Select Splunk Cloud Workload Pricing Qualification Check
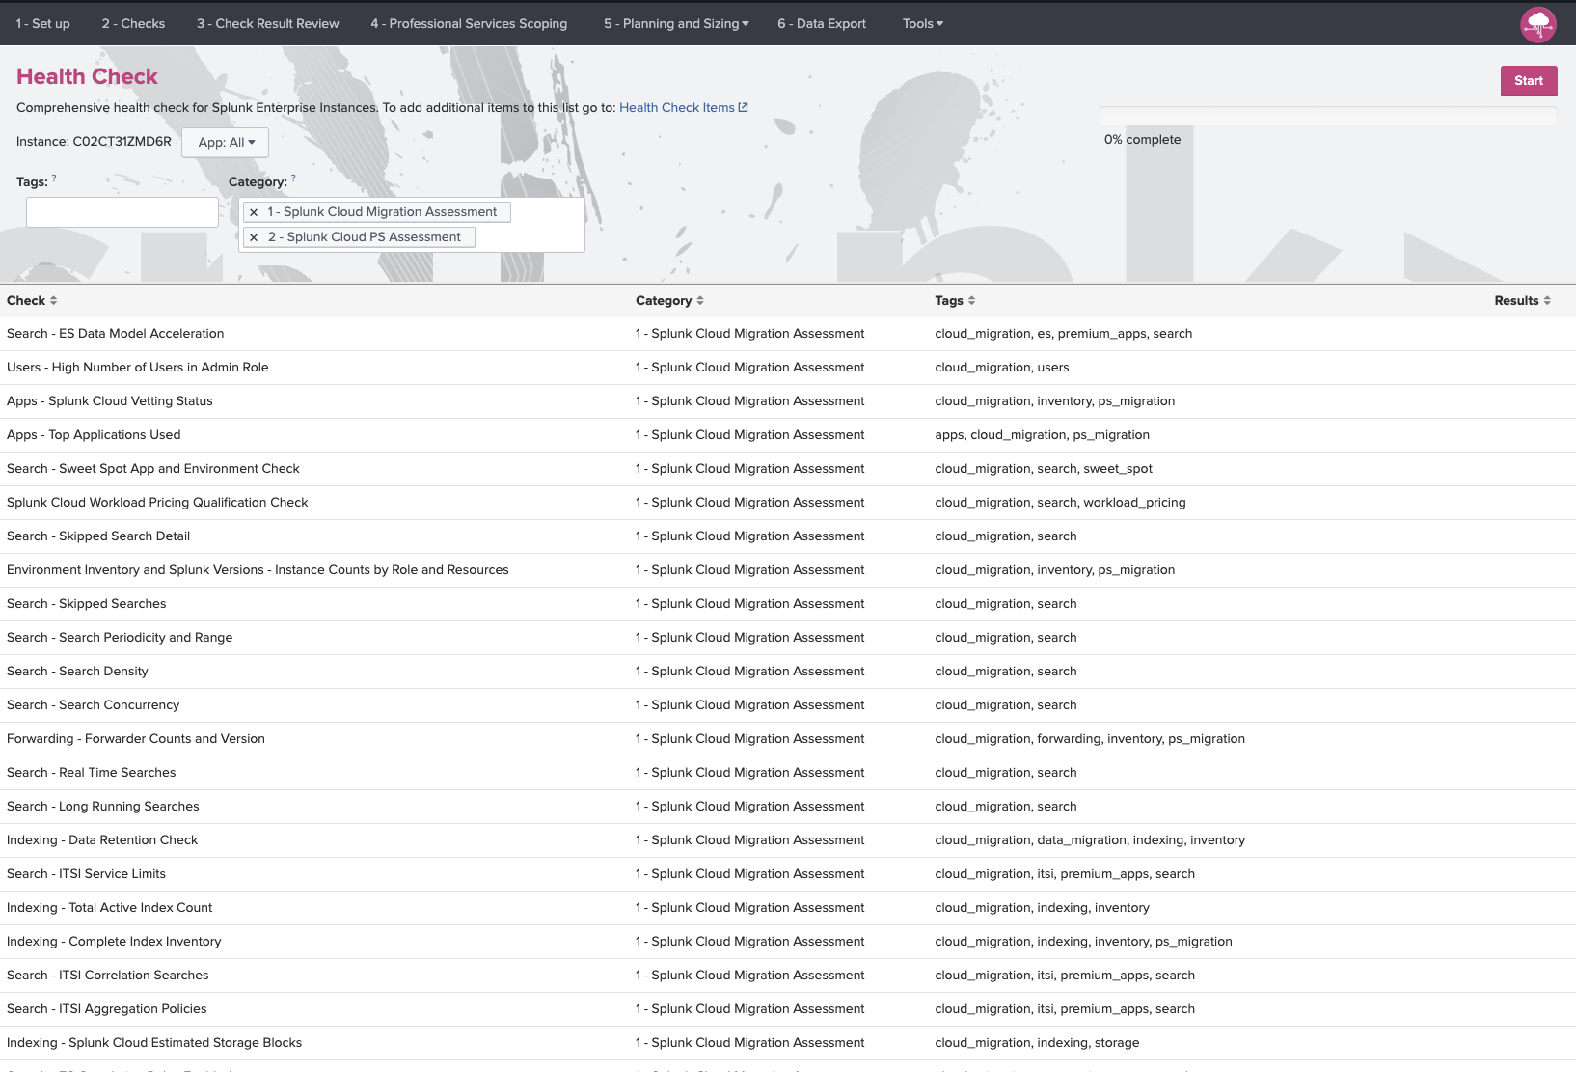 (788, 503)
